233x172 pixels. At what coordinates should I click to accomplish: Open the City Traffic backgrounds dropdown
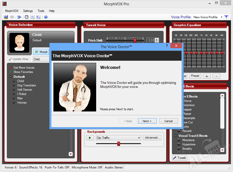click(139, 138)
